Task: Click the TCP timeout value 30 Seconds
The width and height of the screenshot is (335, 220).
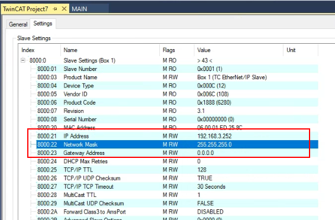Action: [x=211, y=186]
